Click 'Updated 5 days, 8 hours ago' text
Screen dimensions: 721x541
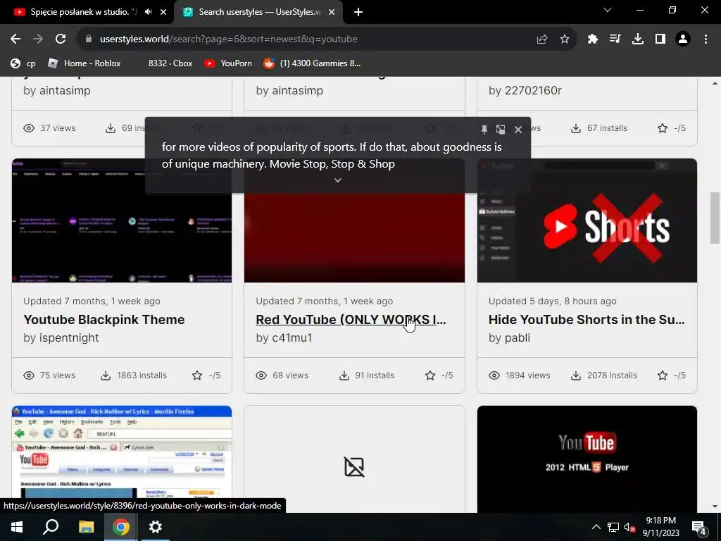point(552,301)
